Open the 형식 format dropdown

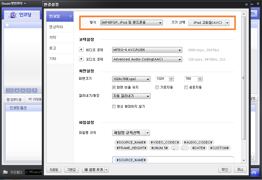pos(131,22)
